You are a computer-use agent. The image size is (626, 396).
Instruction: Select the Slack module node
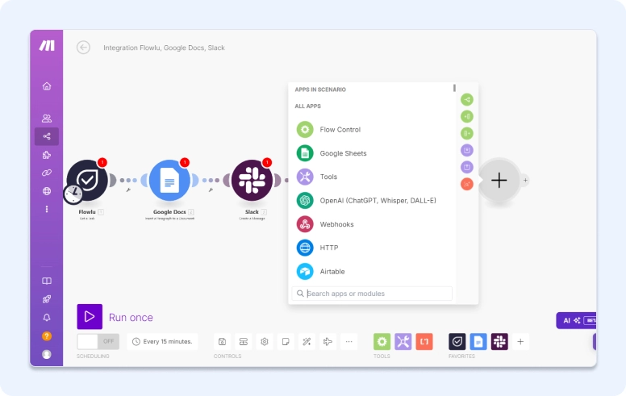coord(252,181)
